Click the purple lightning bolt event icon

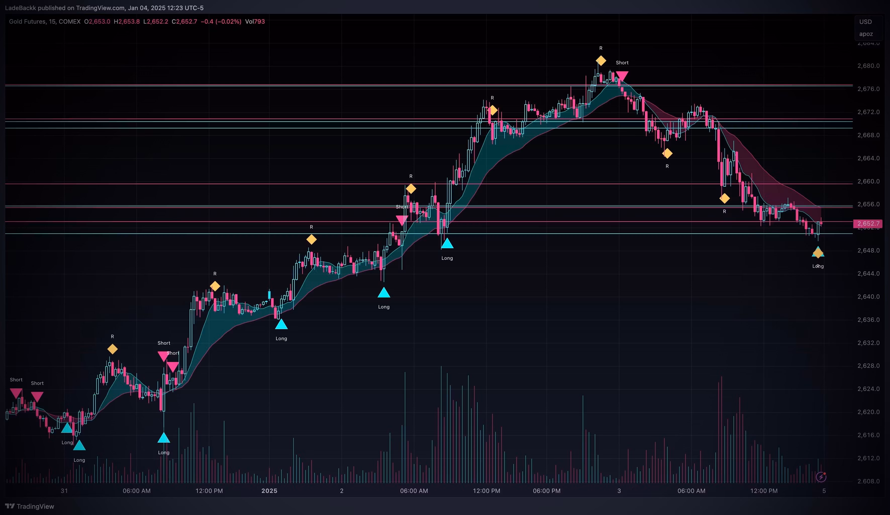pyautogui.click(x=821, y=477)
